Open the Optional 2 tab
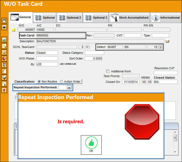The image size is (182, 162). [69, 18]
